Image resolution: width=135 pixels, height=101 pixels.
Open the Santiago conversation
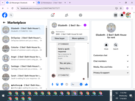[23, 68]
